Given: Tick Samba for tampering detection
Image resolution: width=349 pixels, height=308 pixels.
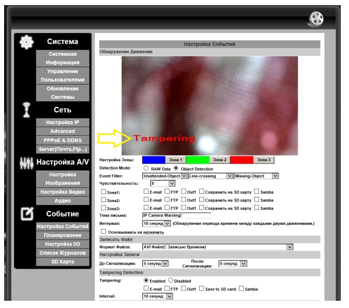Looking at the screenshot, I should pyautogui.click(x=241, y=288).
